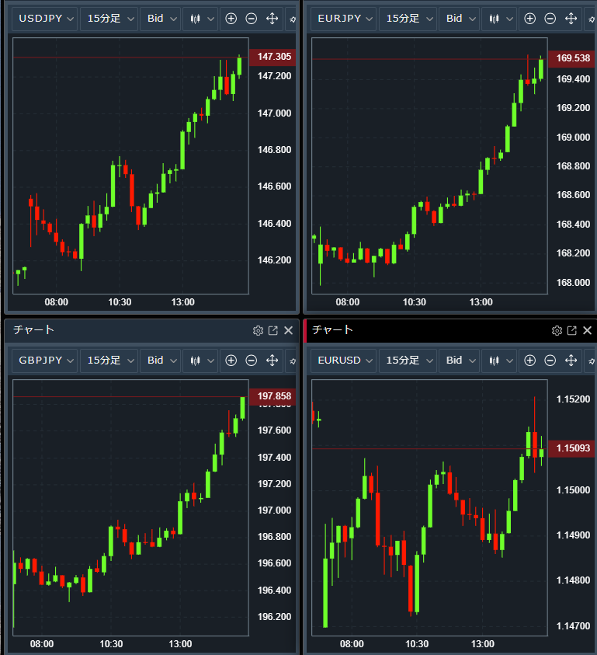This screenshot has height=655, width=597.
Task: Click the チャート title above the GBPJPY panel
Action: point(34,330)
